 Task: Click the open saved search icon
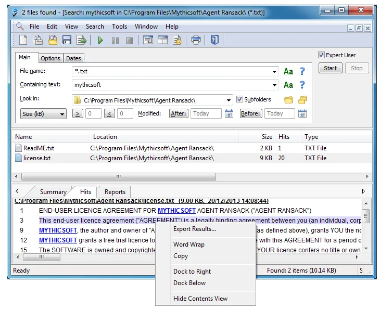[x=53, y=40]
